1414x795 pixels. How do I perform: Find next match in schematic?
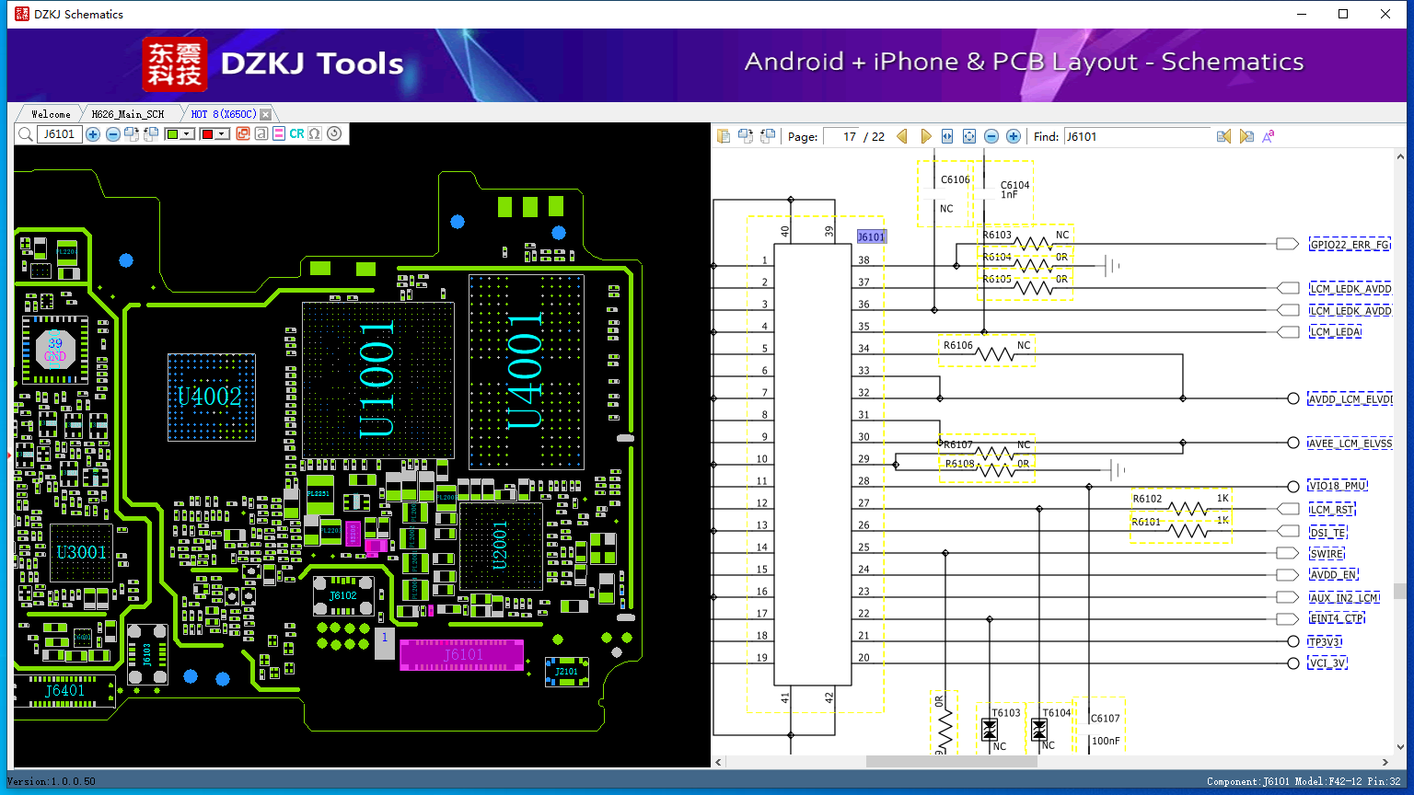coord(1246,136)
